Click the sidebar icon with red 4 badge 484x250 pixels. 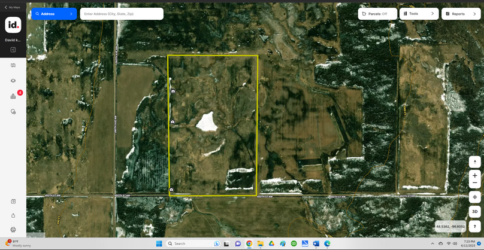pos(13,96)
